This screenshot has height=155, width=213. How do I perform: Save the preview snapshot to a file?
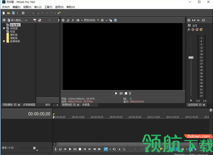point(115,20)
